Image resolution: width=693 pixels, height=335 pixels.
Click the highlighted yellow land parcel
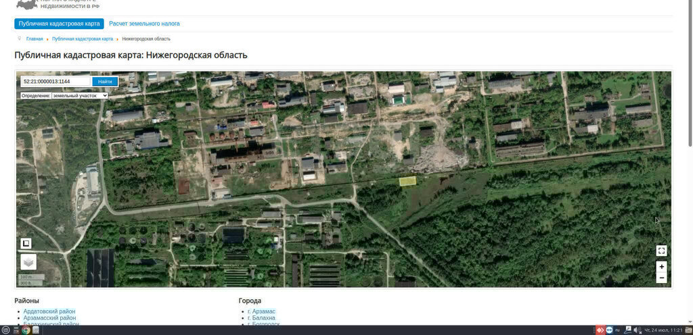pos(407,181)
